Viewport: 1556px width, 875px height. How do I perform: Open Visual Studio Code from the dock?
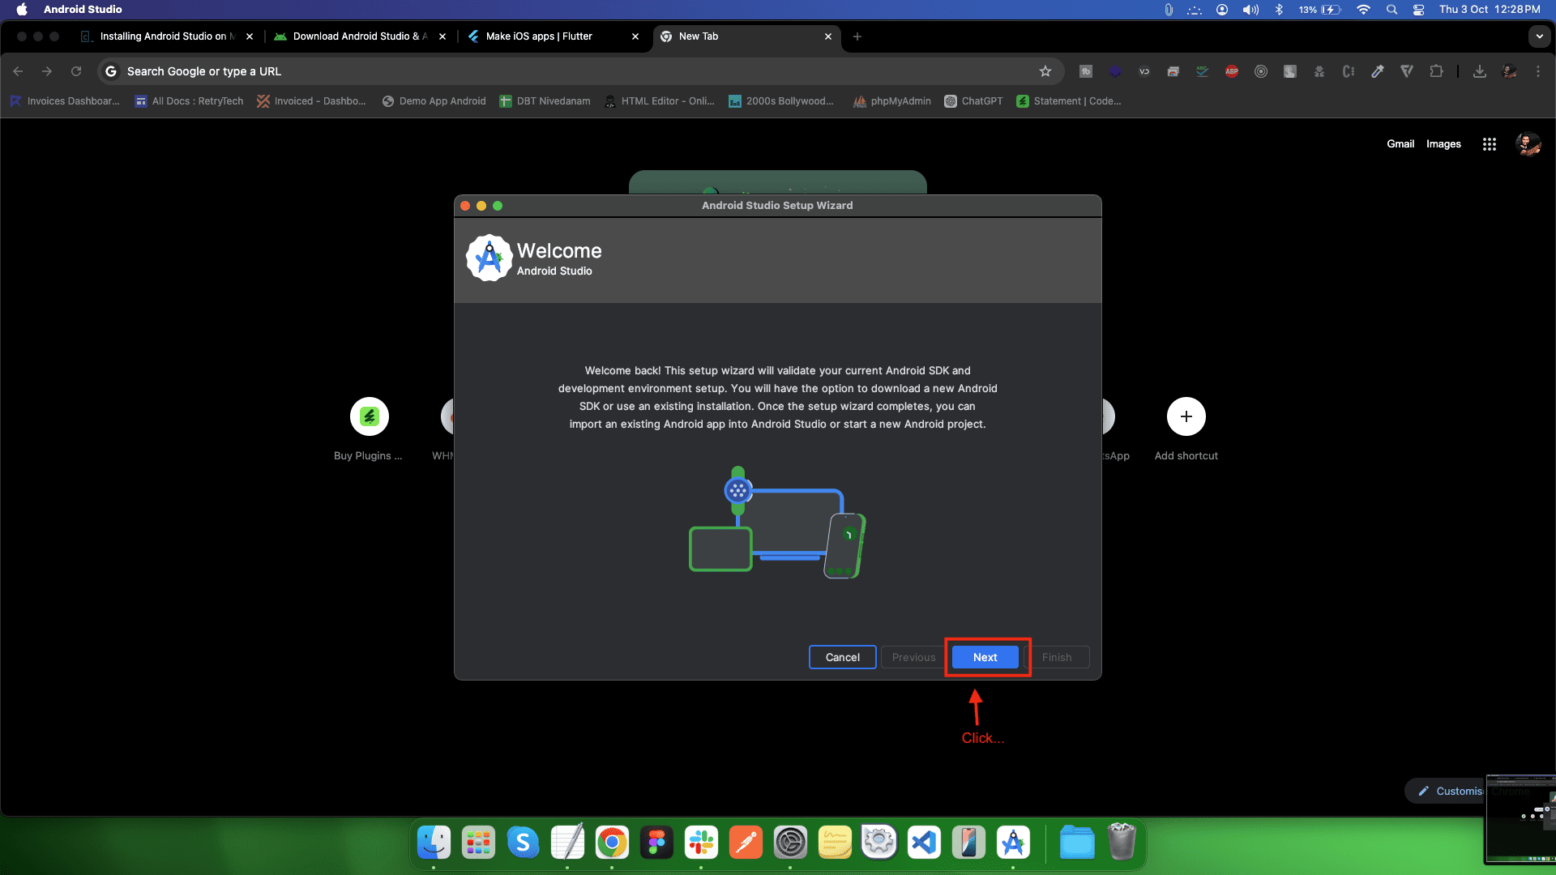click(924, 843)
